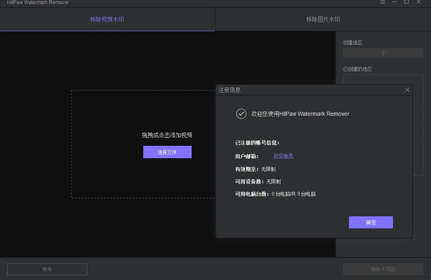Click the 移除 & 导出 button
This screenshot has height=280, width=431.
click(x=383, y=269)
